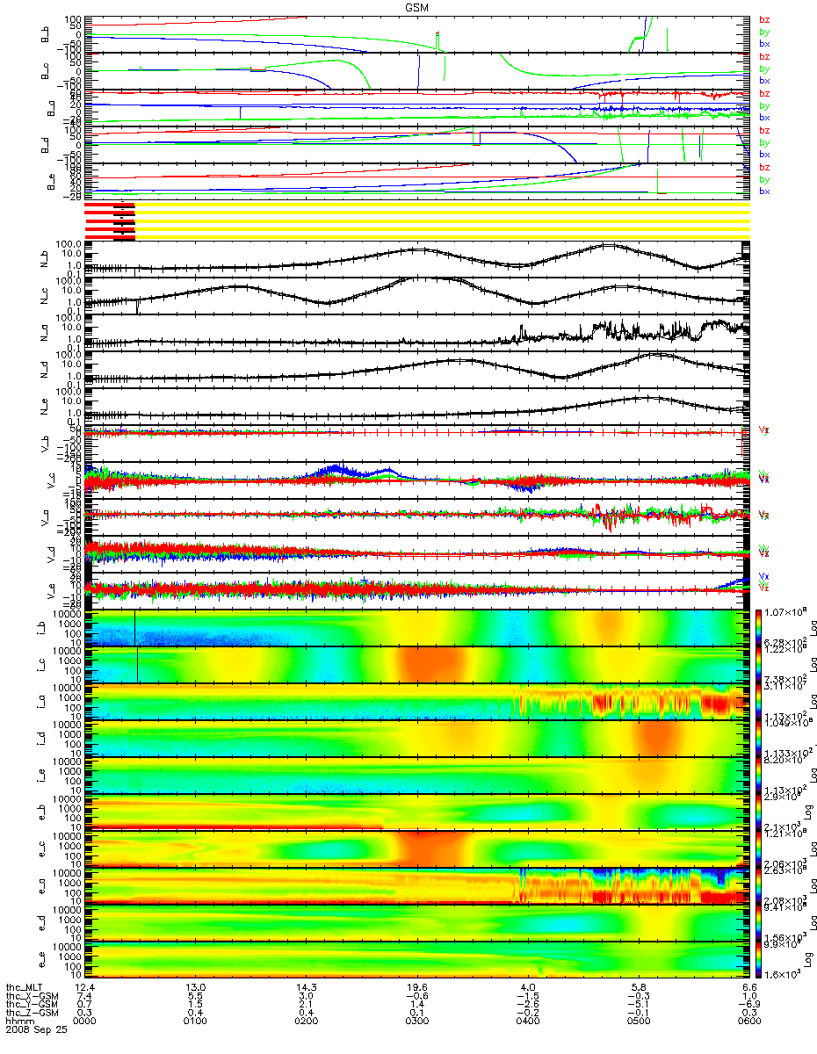The height and width of the screenshot is (1054, 817).
Task: Click the Vx legend label of V_e panel
Action: tap(764, 576)
